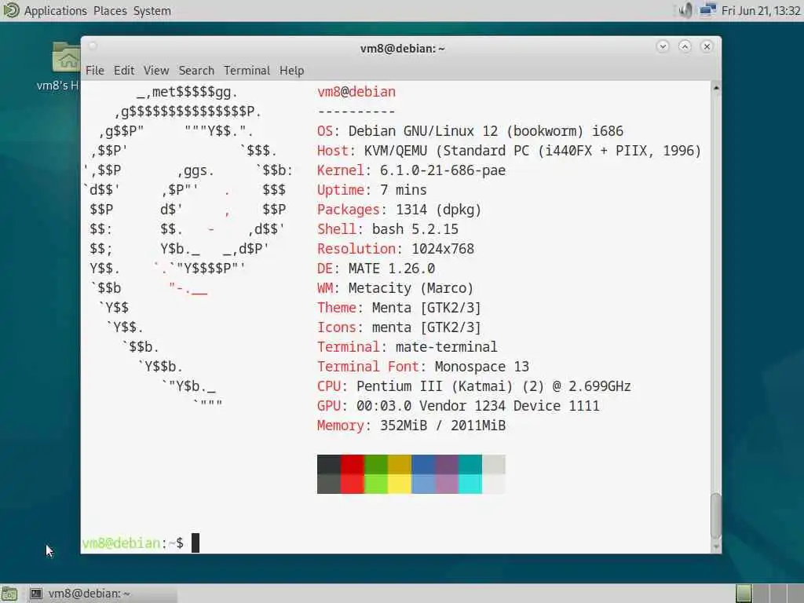
Task: Click the Terminal Font value Monospace 13
Action: 481,367
